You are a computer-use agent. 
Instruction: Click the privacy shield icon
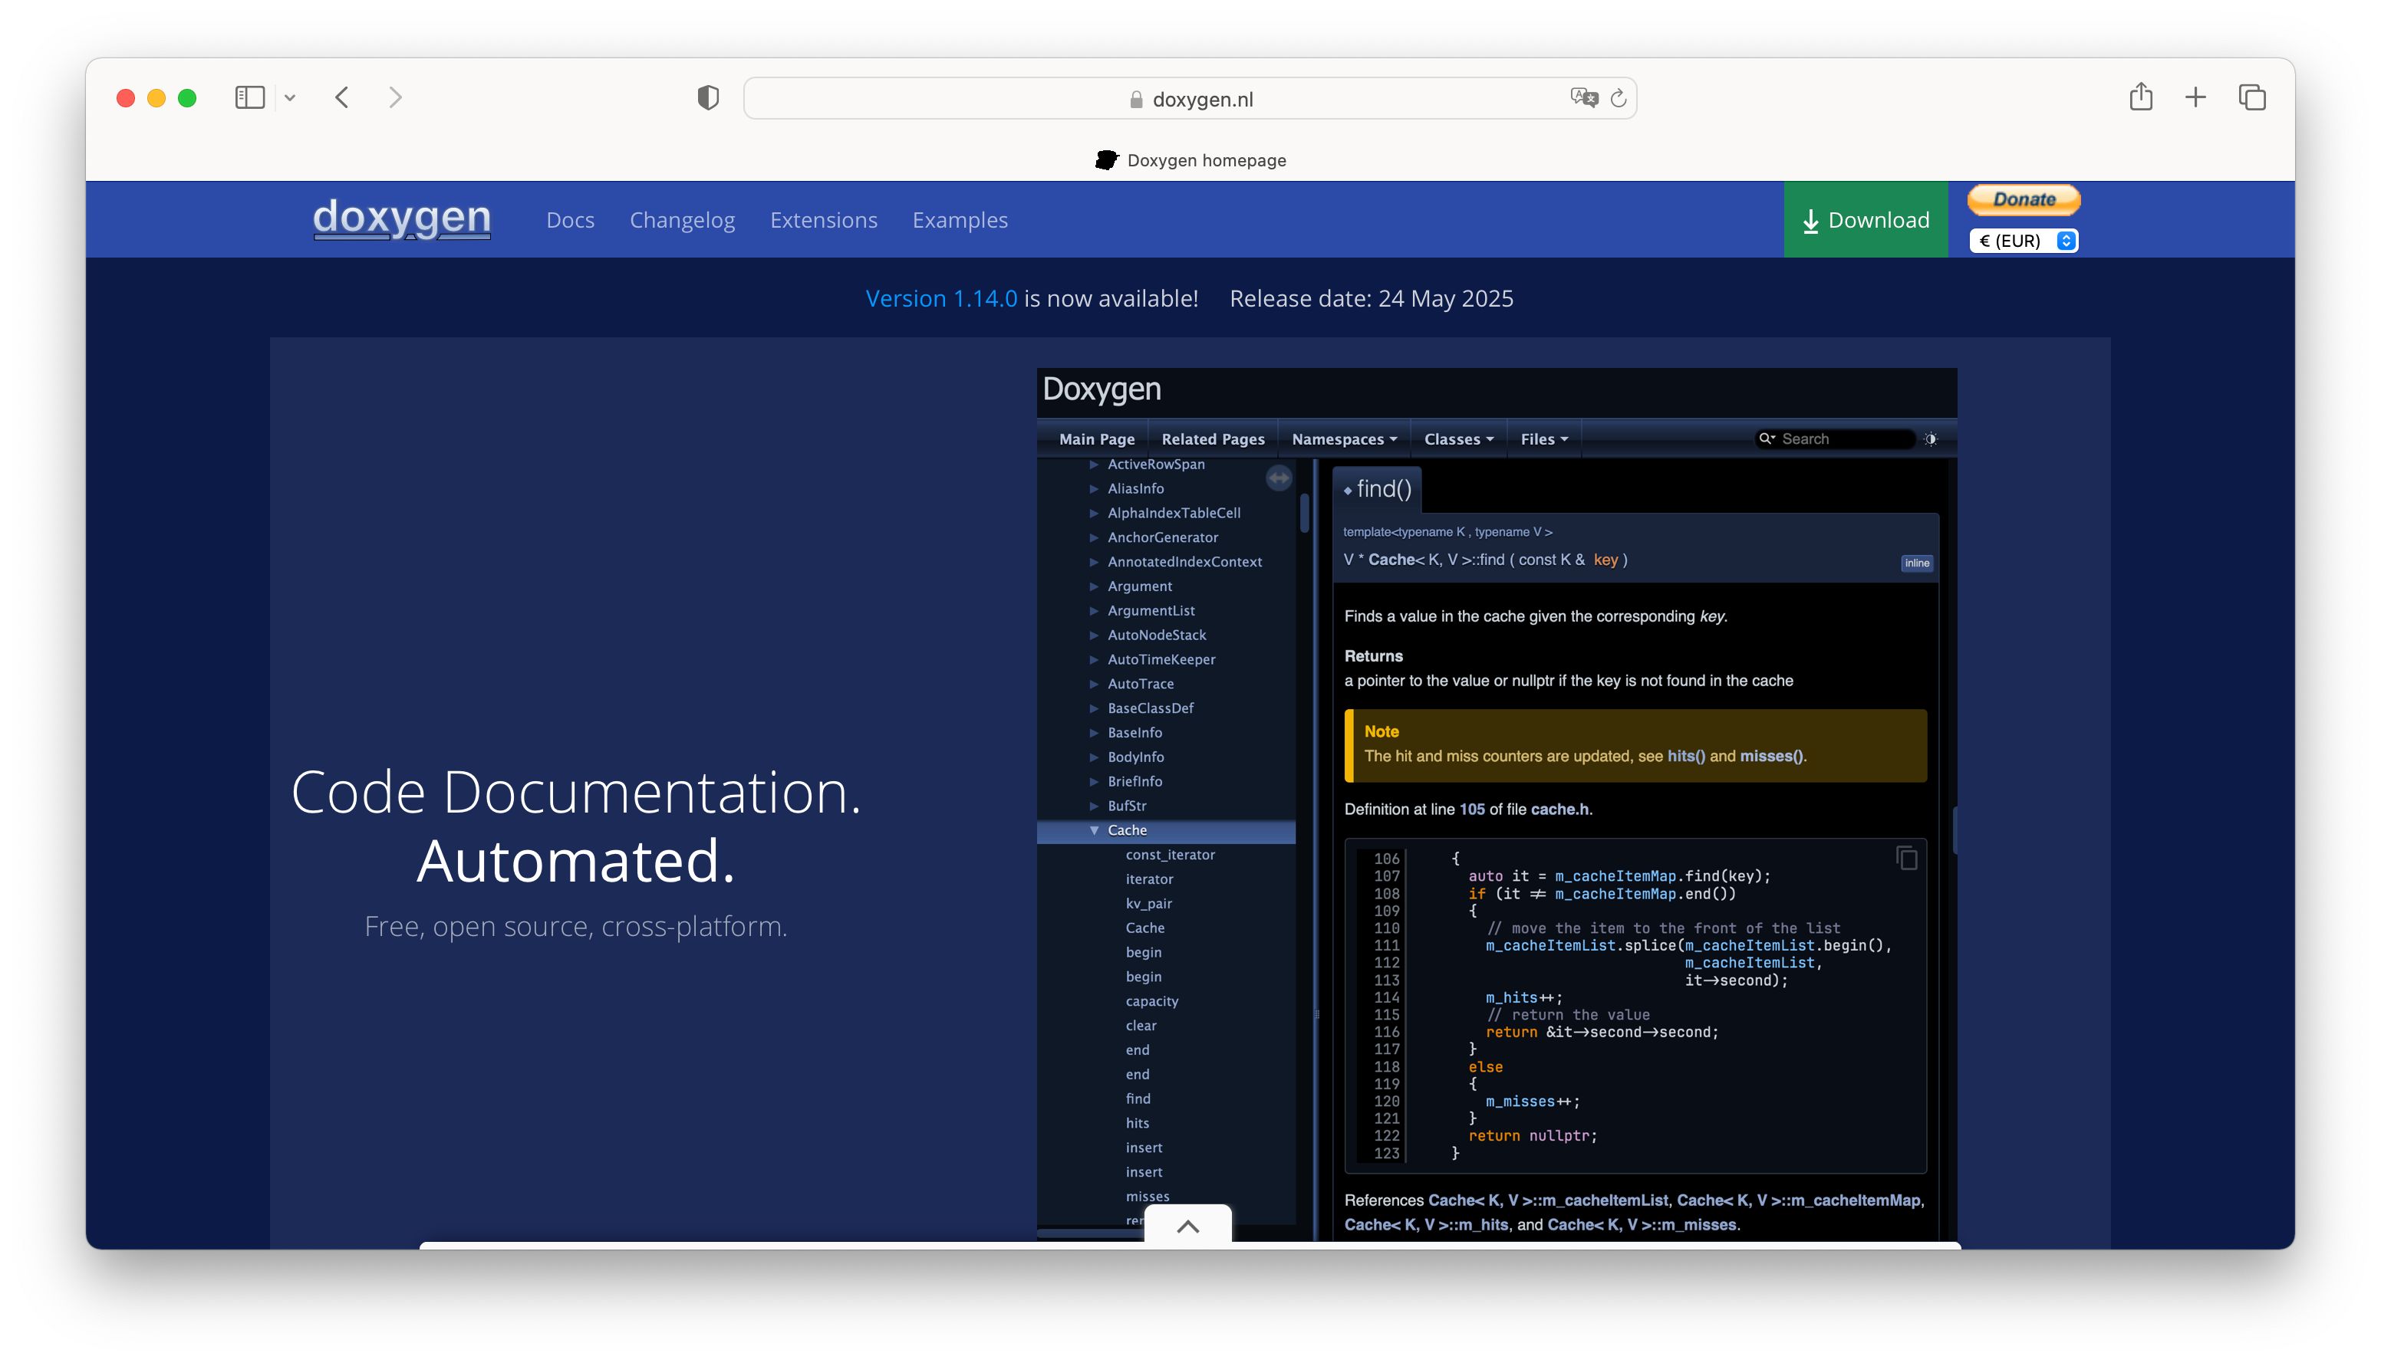[708, 97]
